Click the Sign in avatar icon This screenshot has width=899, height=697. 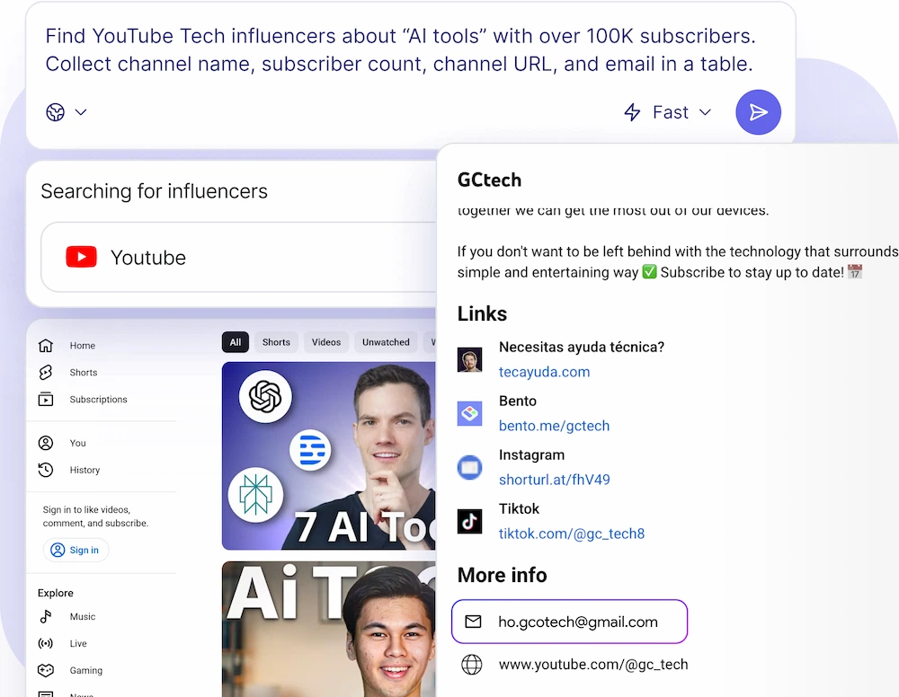[x=58, y=550]
